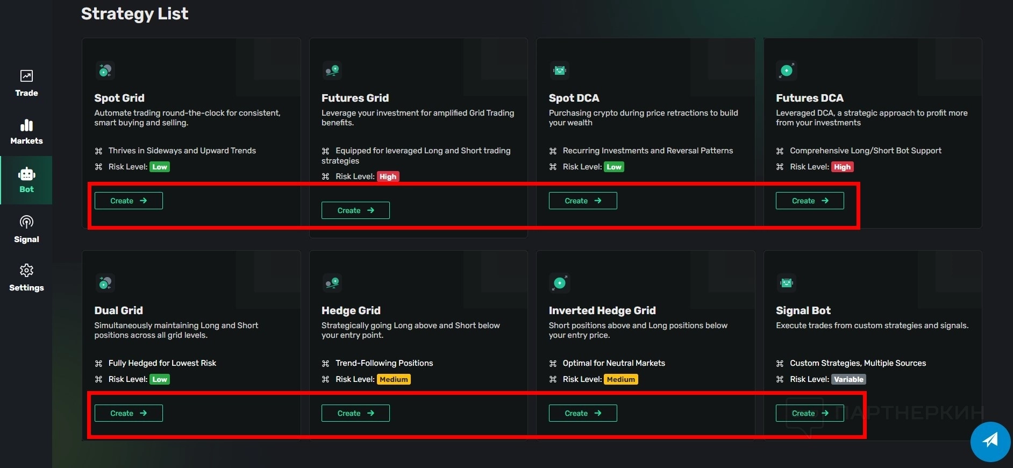Click the Signal Bot card icon
Viewport: 1013px width, 468px height.
click(787, 283)
